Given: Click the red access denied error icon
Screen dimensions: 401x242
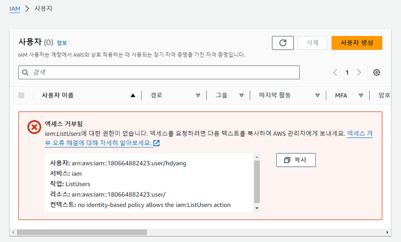Looking at the screenshot, I should tap(34, 127).
